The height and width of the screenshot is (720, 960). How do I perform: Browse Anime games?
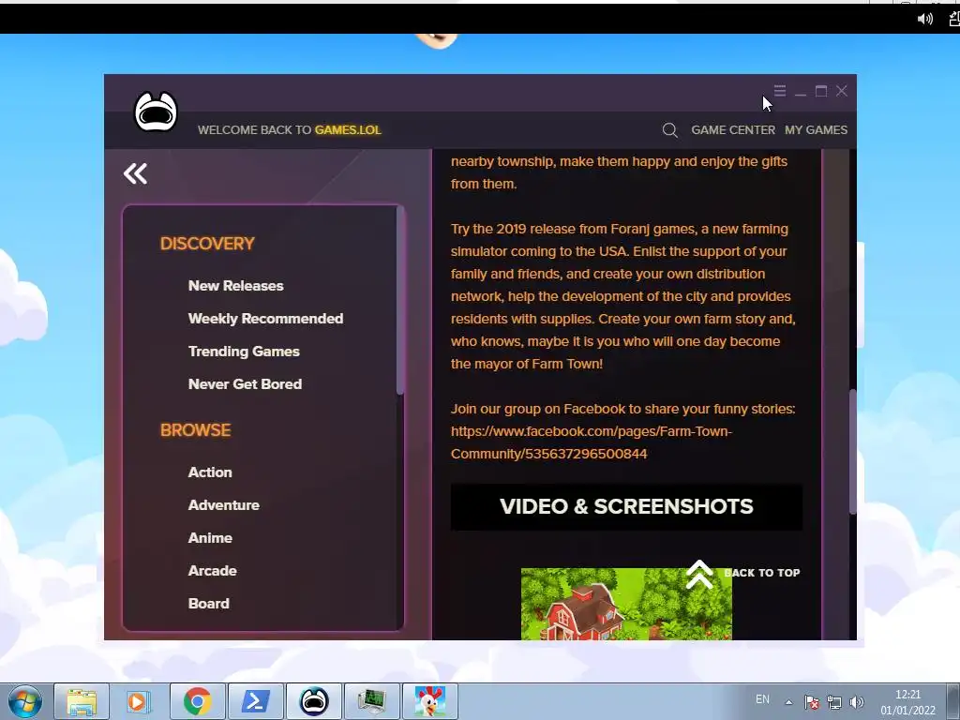tap(210, 537)
